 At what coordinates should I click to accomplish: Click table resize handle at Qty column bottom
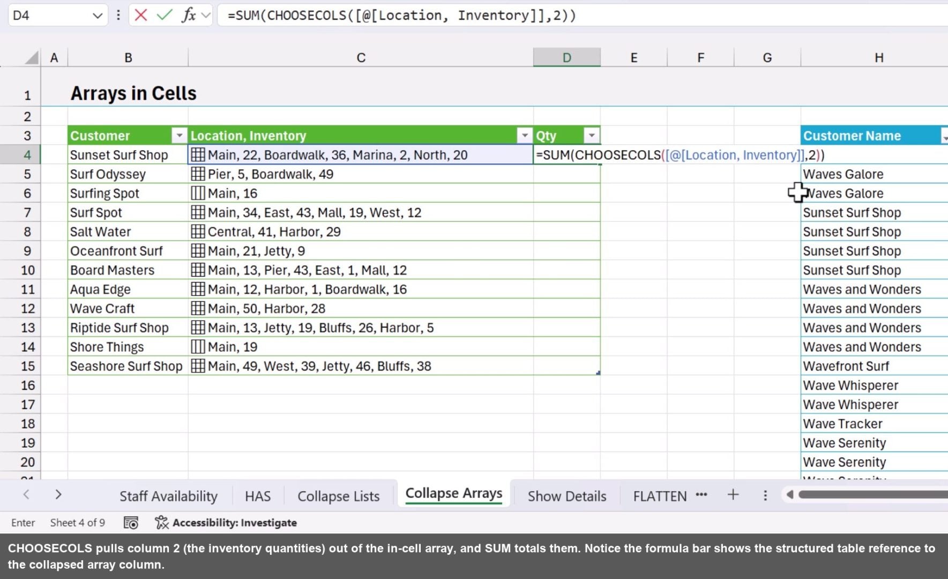coord(598,373)
